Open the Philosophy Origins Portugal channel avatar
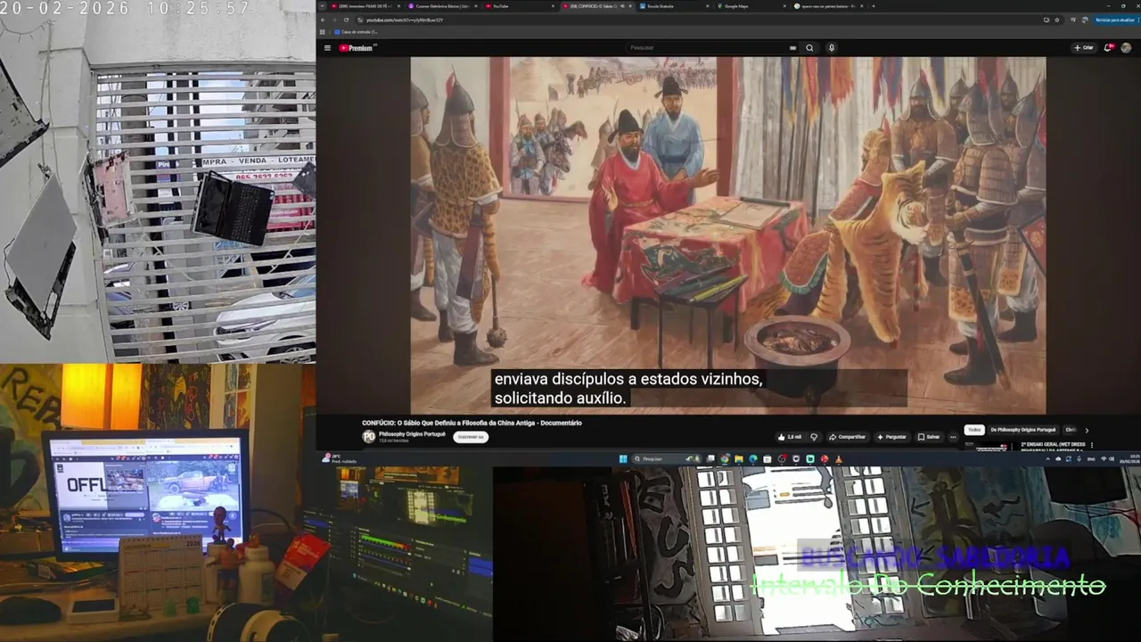The width and height of the screenshot is (1141, 642). pyautogui.click(x=369, y=436)
